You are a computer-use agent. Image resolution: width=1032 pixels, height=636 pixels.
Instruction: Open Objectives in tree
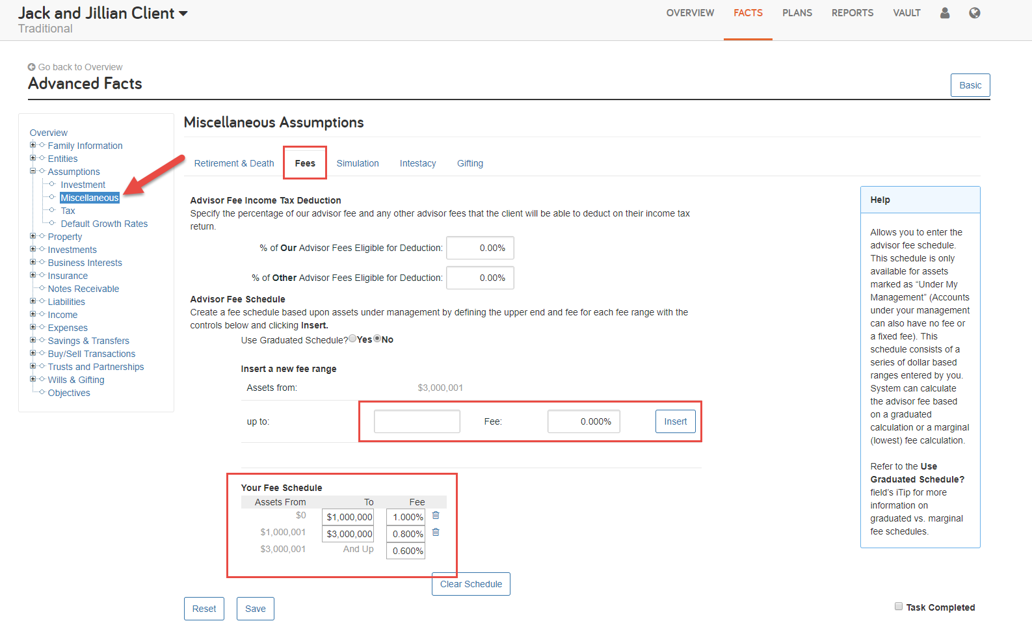[69, 393]
